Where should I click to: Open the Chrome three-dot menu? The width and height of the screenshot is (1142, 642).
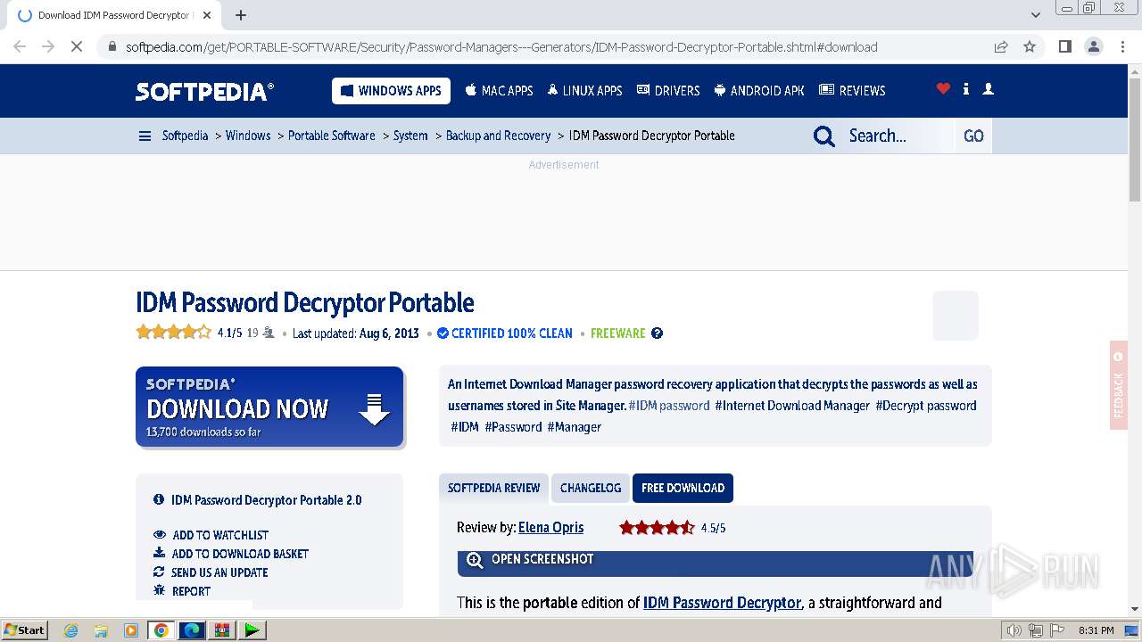click(1122, 46)
